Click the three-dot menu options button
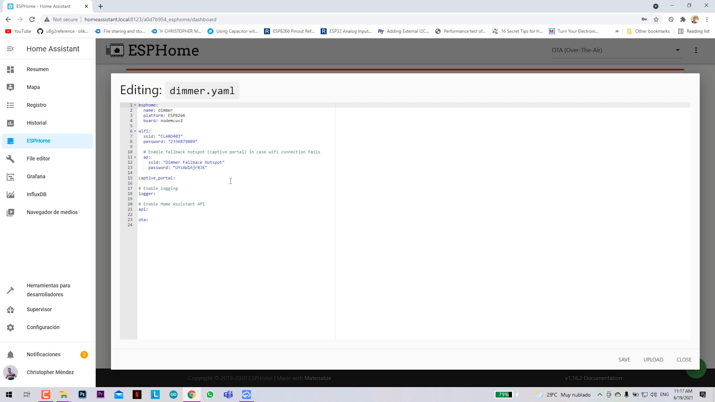Image resolution: width=715 pixels, height=402 pixels. [697, 50]
